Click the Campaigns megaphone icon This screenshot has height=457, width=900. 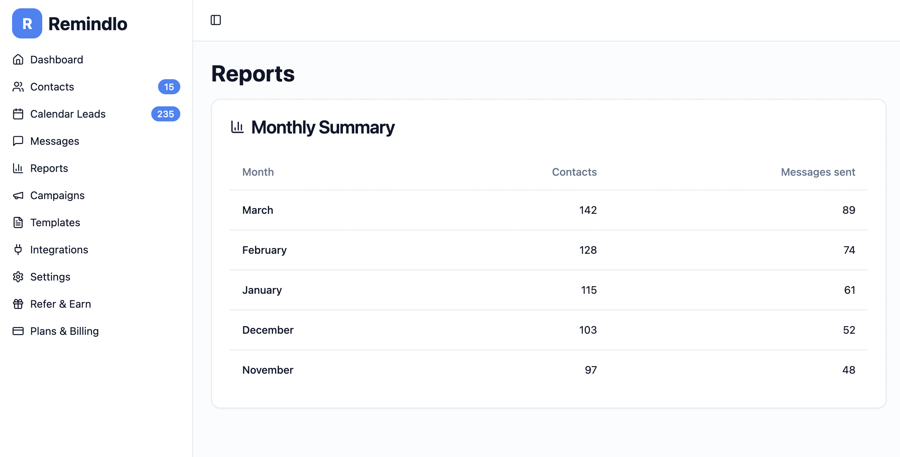(x=18, y=195)
